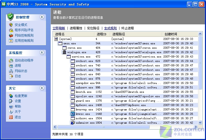Click 定位路径 action
The width and height of the screenshot is (206, 140).
point(93,28)
